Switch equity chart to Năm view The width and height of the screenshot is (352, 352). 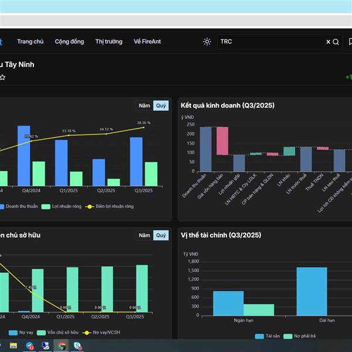[144, 235]
